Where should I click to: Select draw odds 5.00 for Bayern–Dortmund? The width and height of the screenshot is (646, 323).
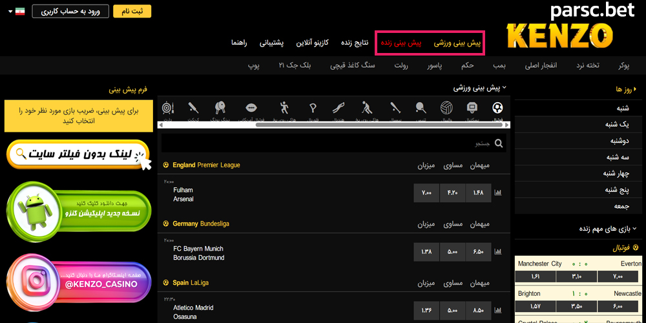coord(452,251)
